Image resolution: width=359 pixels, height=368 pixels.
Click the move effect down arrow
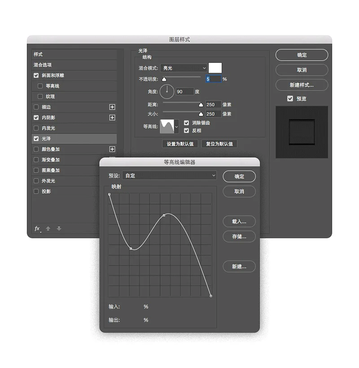coord(59,229)
